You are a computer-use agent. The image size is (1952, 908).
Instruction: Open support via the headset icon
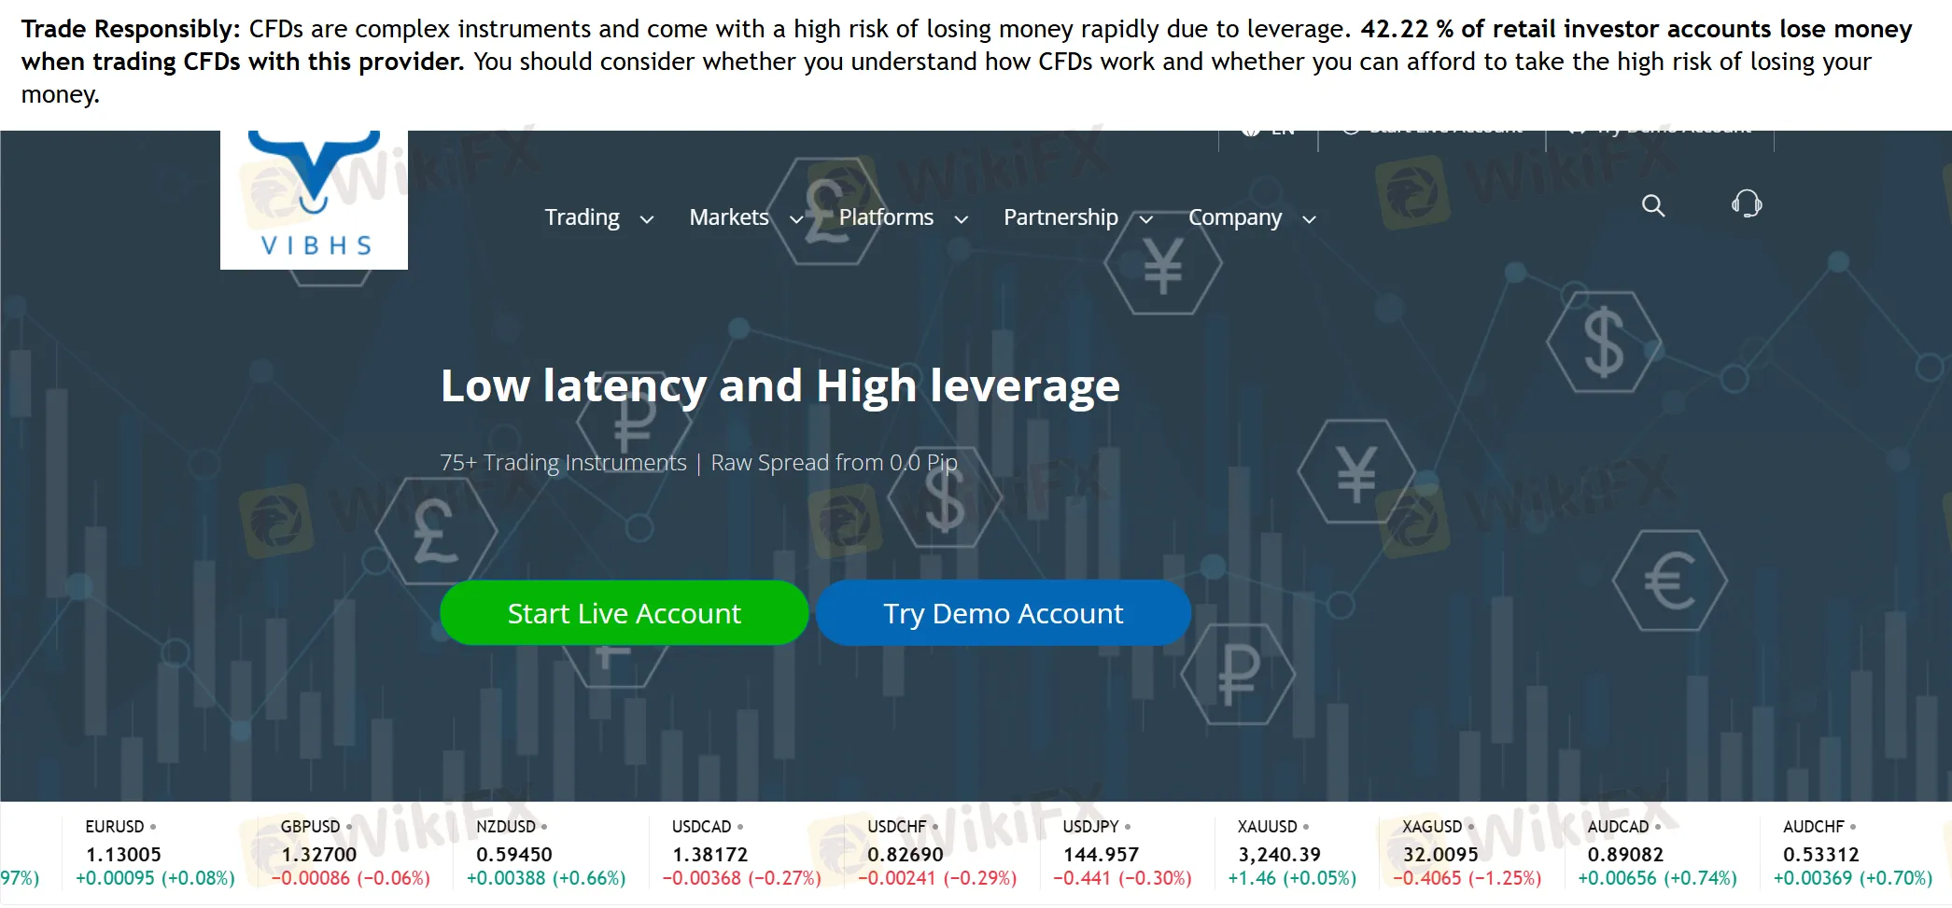point(1746,203)
